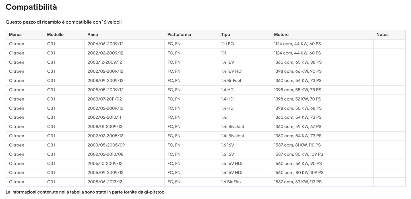Click the 1.4 16V type cell

228,62
